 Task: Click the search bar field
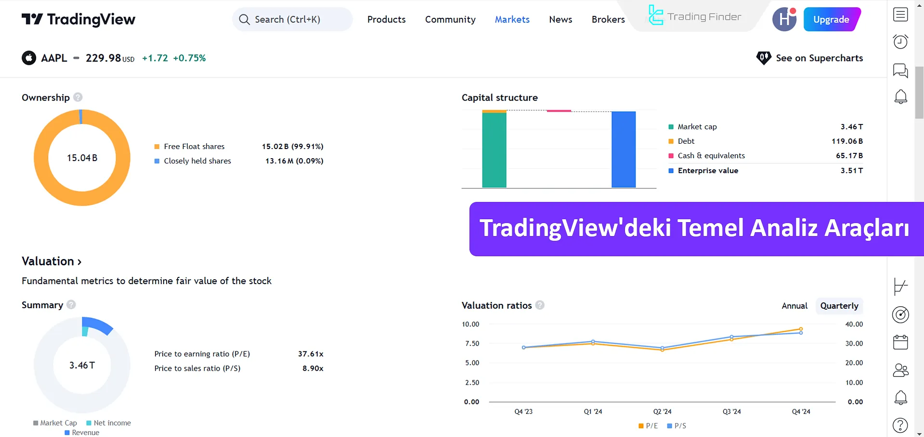click(x=292, y=19)
